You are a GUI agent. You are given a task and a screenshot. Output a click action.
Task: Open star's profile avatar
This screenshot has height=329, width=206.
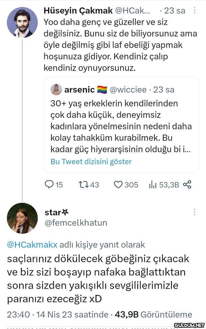coord(22,218)
